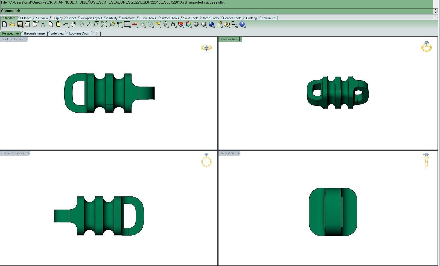Select the Perspective viewport tab

coord(10,33)
